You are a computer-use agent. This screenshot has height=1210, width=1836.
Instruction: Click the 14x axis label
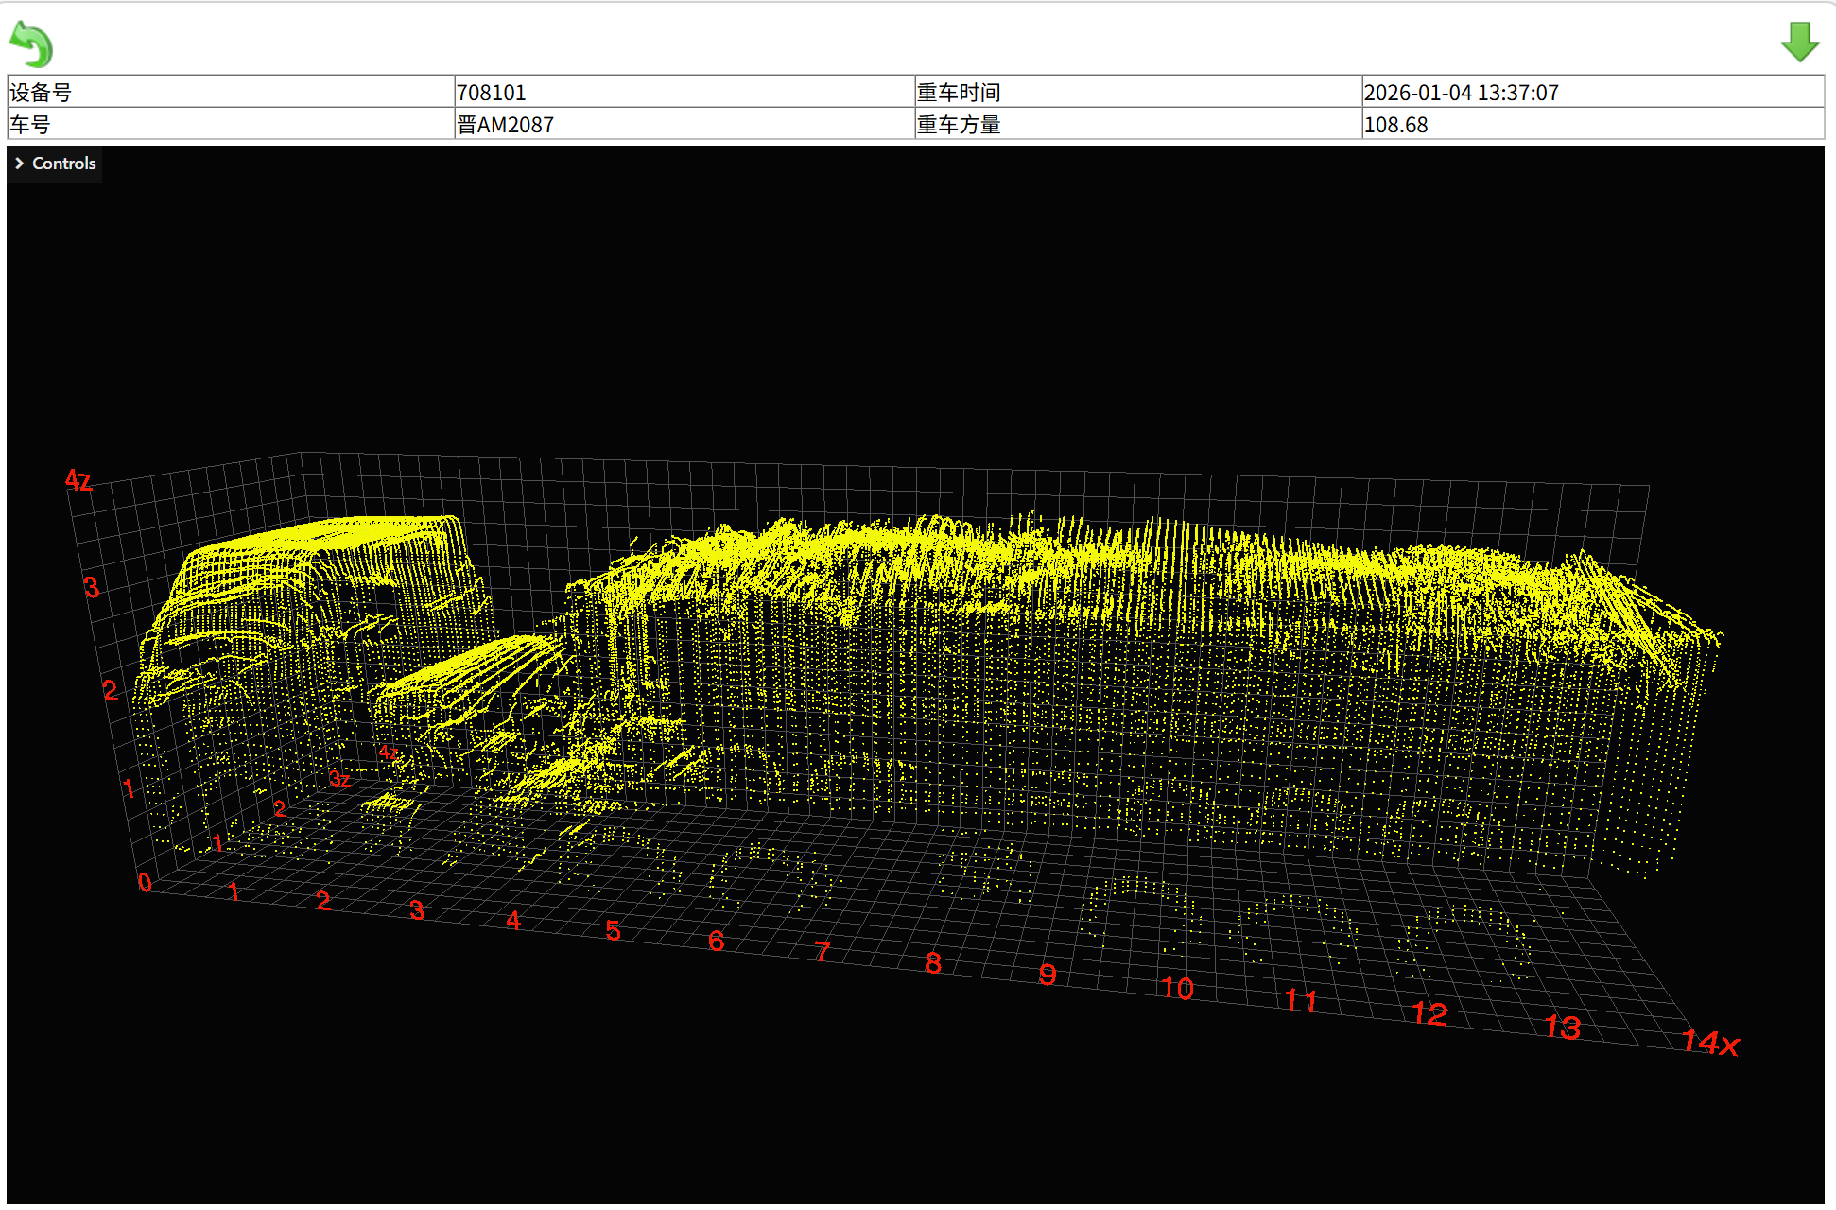click(x=1709, y=1042)
